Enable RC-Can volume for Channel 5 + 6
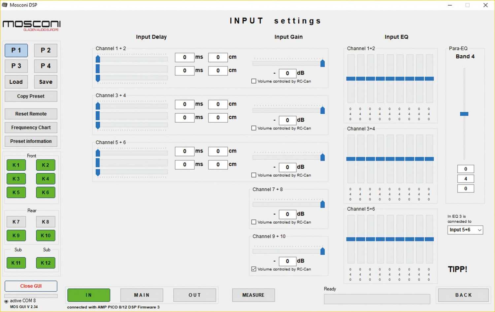Screen dimensions: 495x312 pyautogui.click(x=254, y=175)
